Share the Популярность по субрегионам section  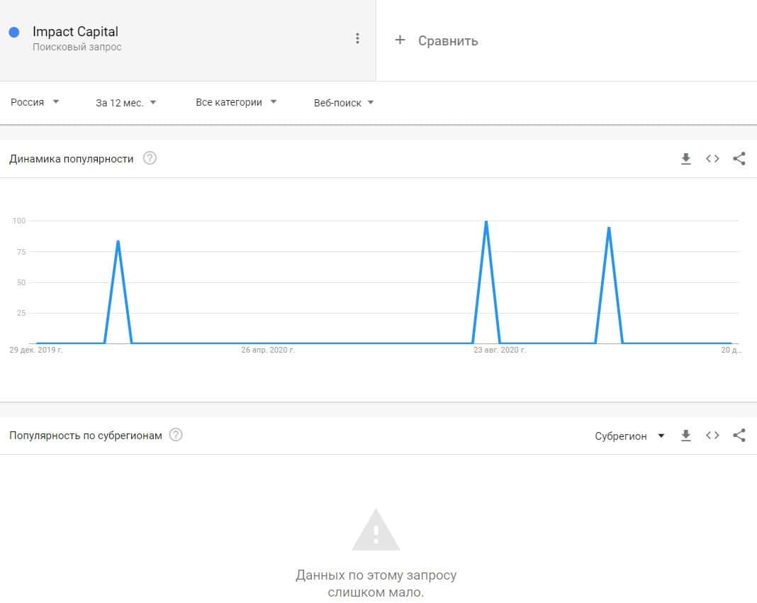[739, 436]
